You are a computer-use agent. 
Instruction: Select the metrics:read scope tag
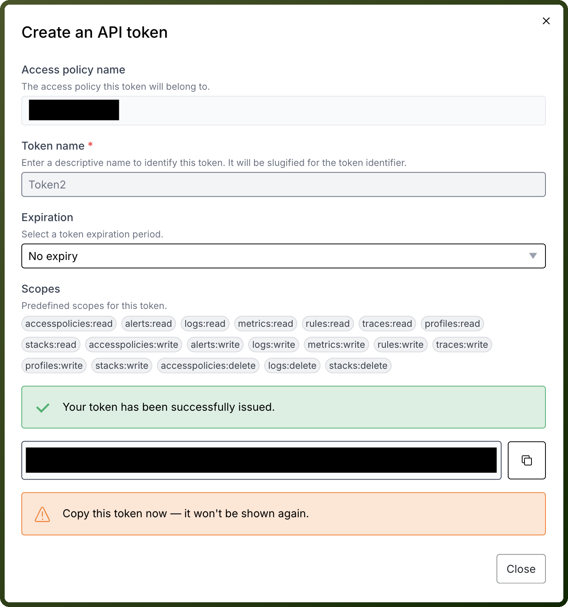point(265,323)
